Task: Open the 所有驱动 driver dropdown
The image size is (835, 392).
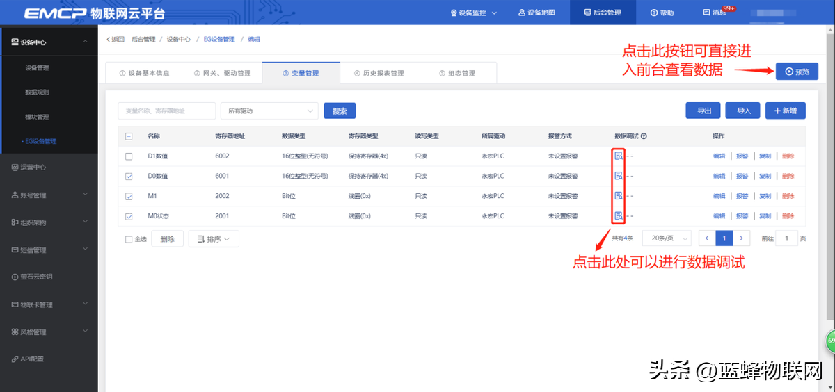Action: coord(269,111)
